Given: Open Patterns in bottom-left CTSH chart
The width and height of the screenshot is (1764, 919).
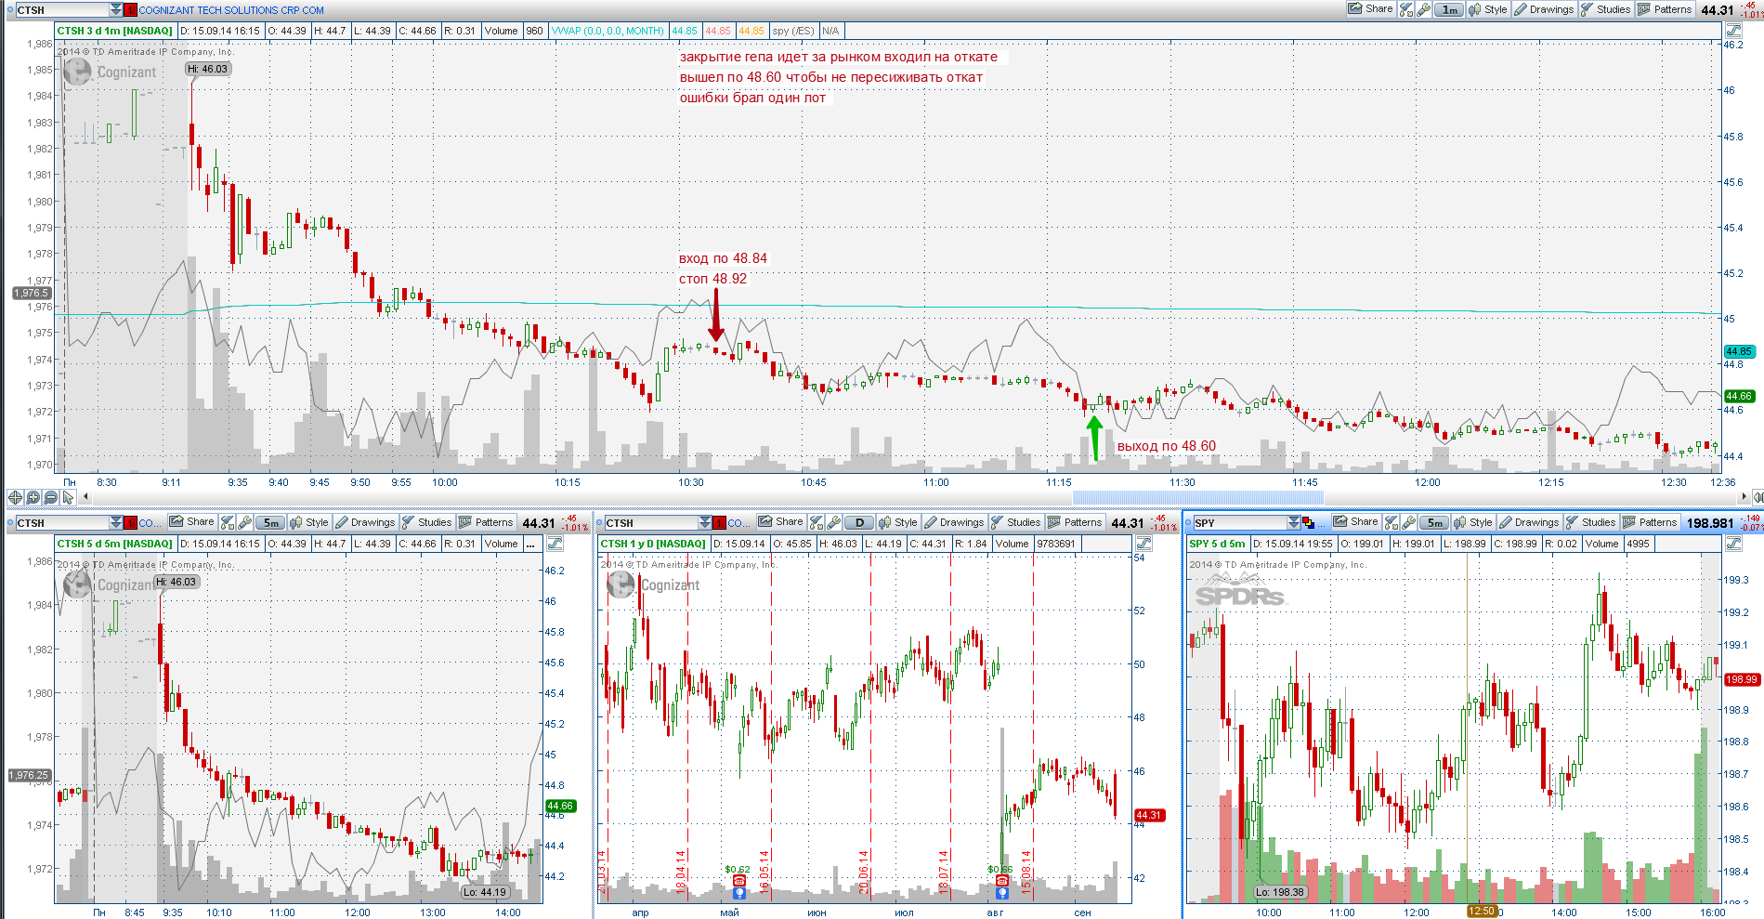Looking at the screenshot, I should tap(487, 522).
